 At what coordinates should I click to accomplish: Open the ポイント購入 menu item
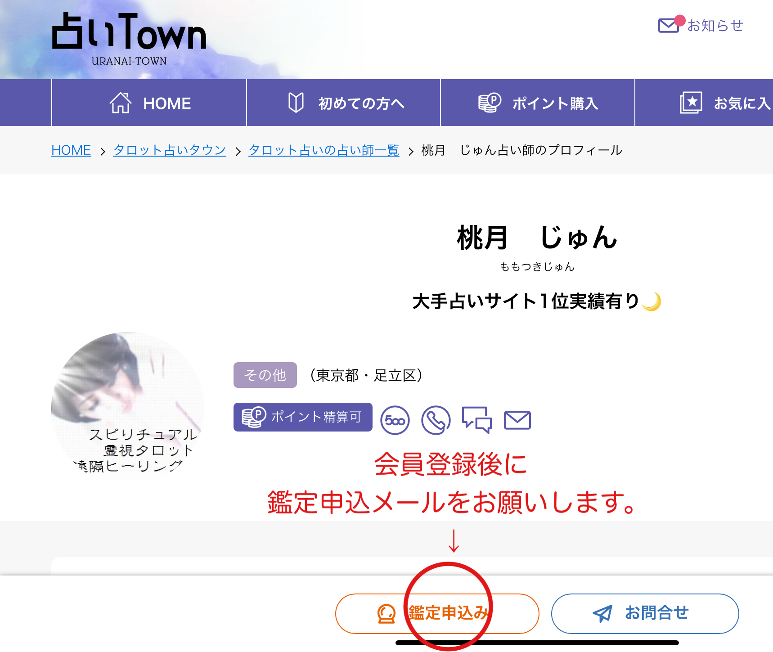(x=538, y=103)
